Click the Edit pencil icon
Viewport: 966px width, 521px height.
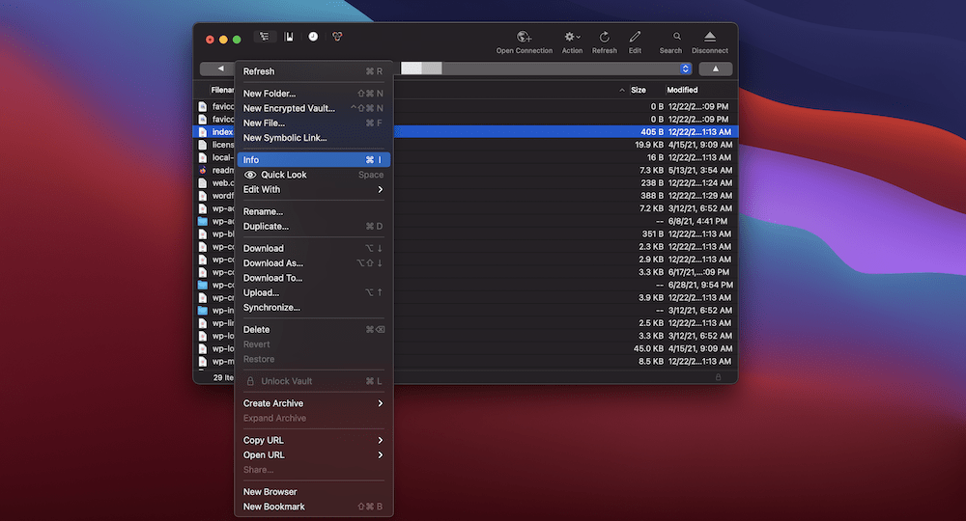click(x=636, y=37)
